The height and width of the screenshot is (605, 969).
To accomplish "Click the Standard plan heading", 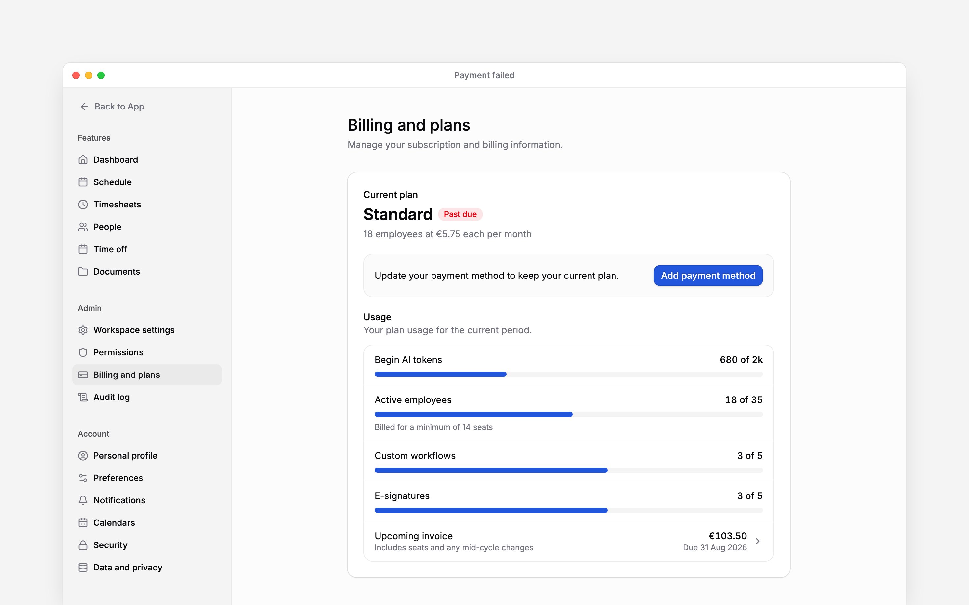I will tap(398, 214).
